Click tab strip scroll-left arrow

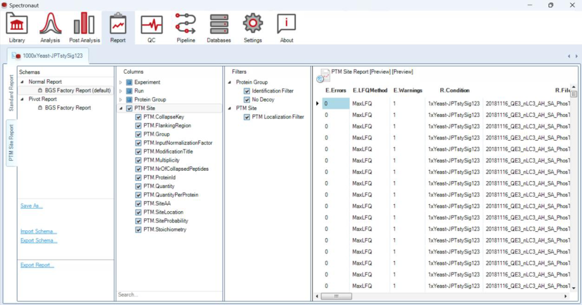[569, 56]
